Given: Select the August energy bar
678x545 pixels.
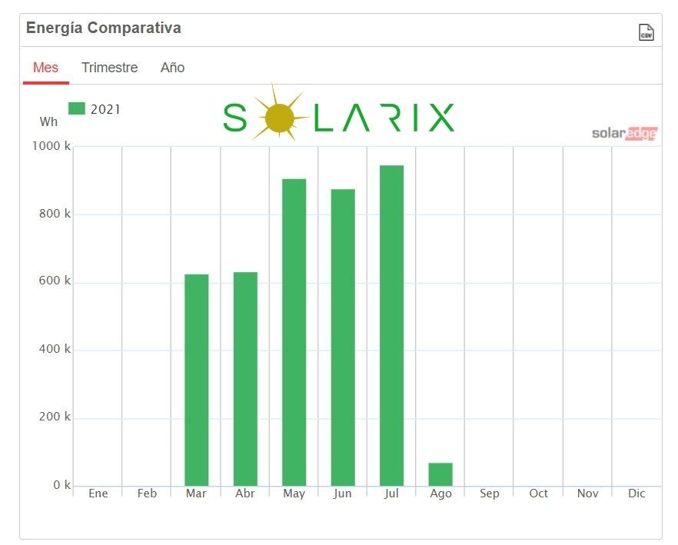Looking at the screenshot, I should [x=440, y=474].
